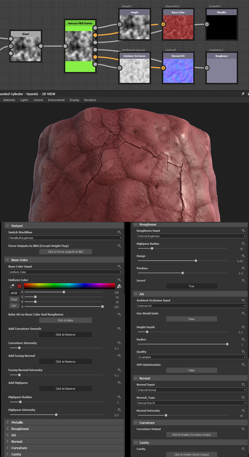
Task: Expand the collapsed Cavity section in left panel
Action: click(64, 454)
